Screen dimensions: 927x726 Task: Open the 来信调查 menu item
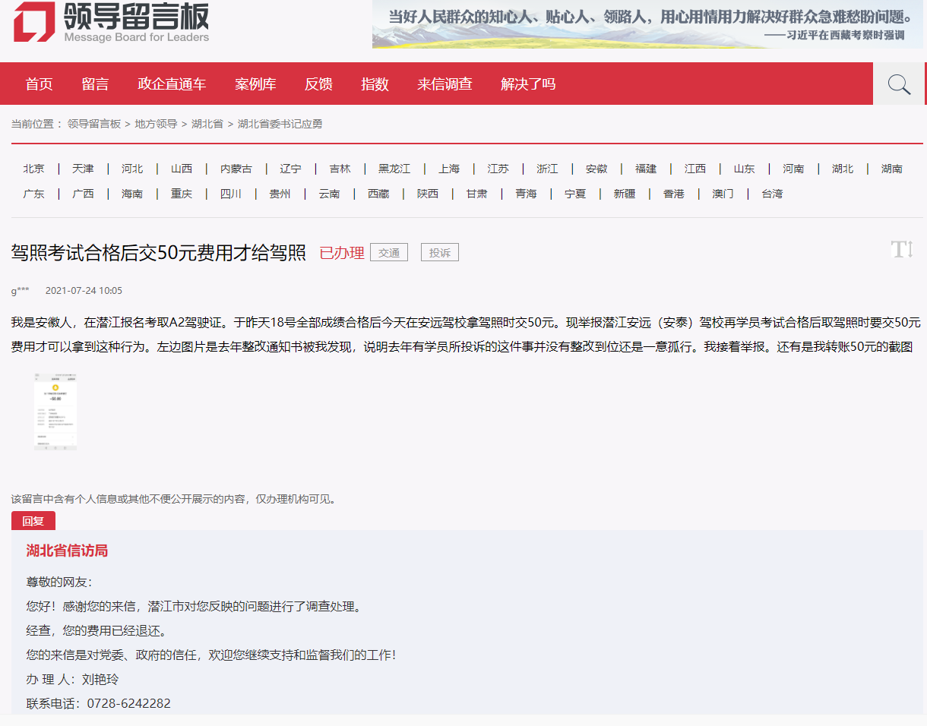coord(445,84)
